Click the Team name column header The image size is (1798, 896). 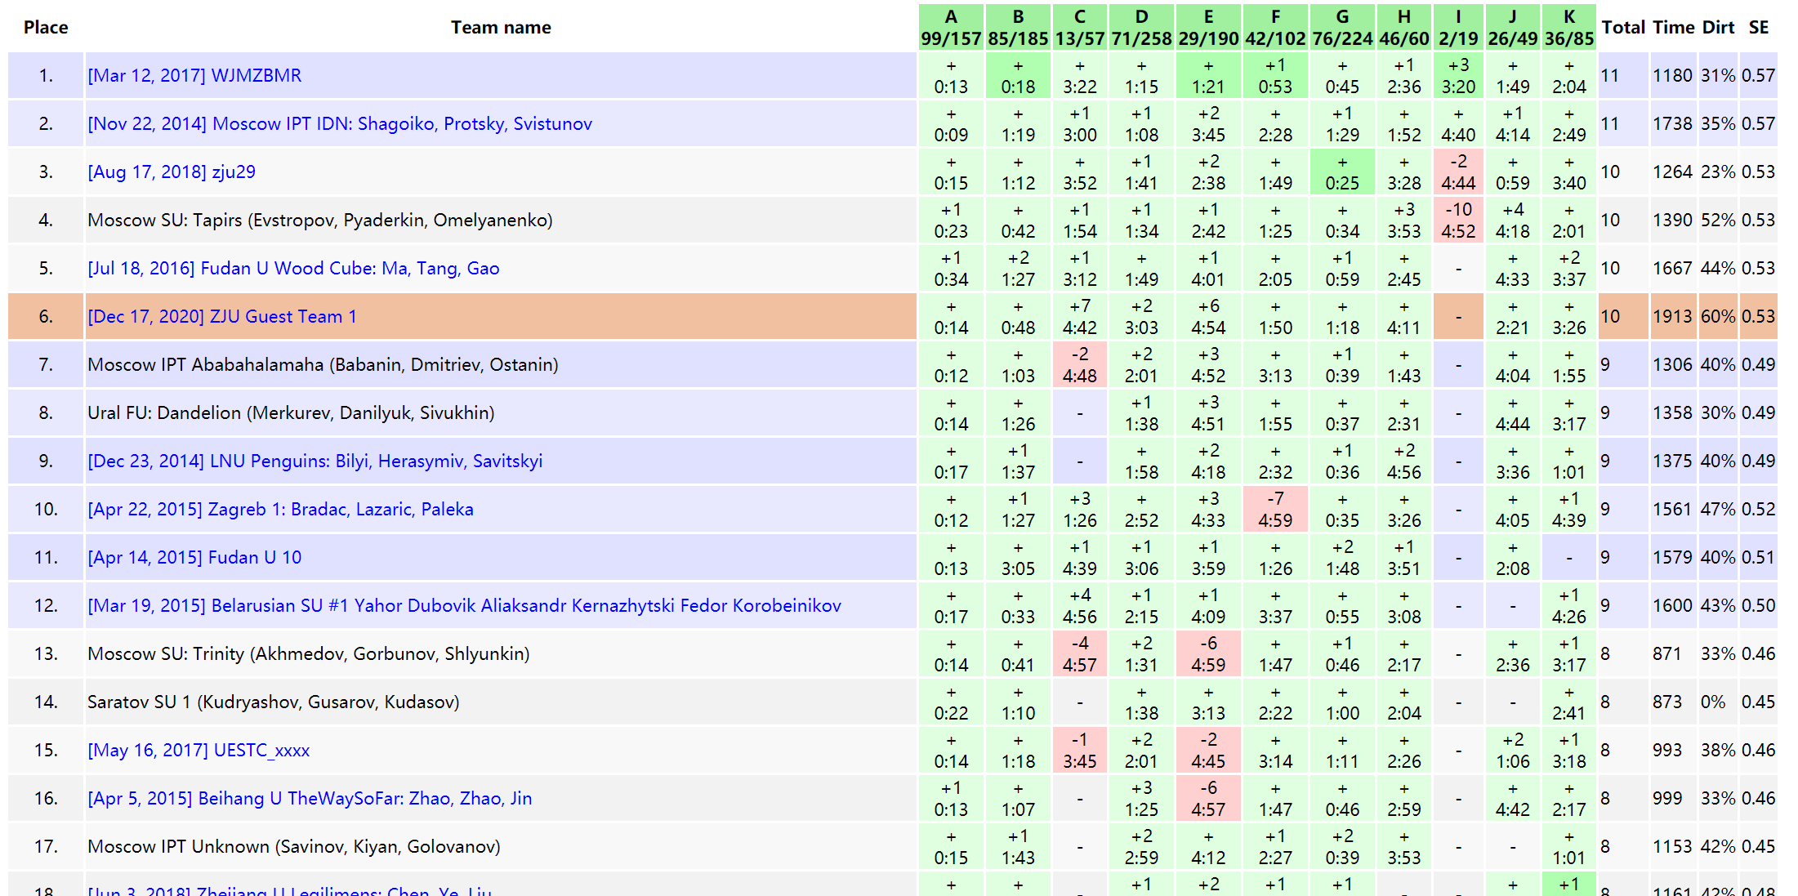pos(501,27)
